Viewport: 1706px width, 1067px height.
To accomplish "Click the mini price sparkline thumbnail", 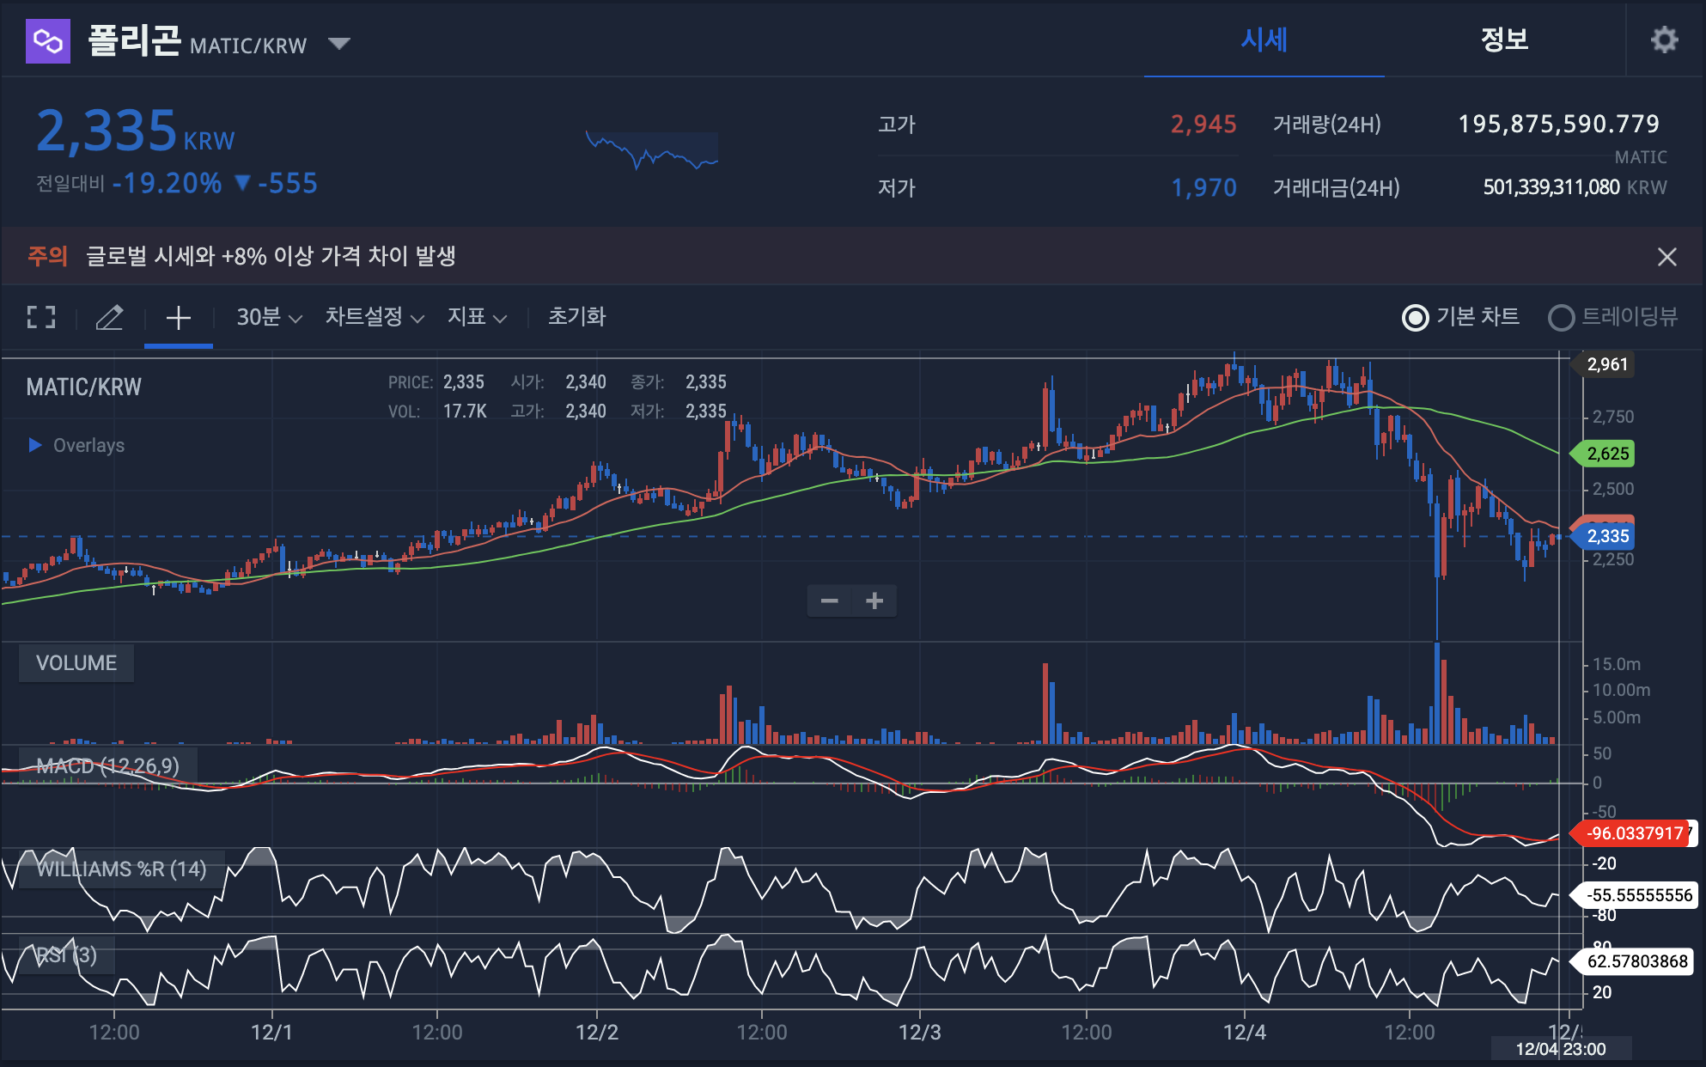I will pos(651,150).
